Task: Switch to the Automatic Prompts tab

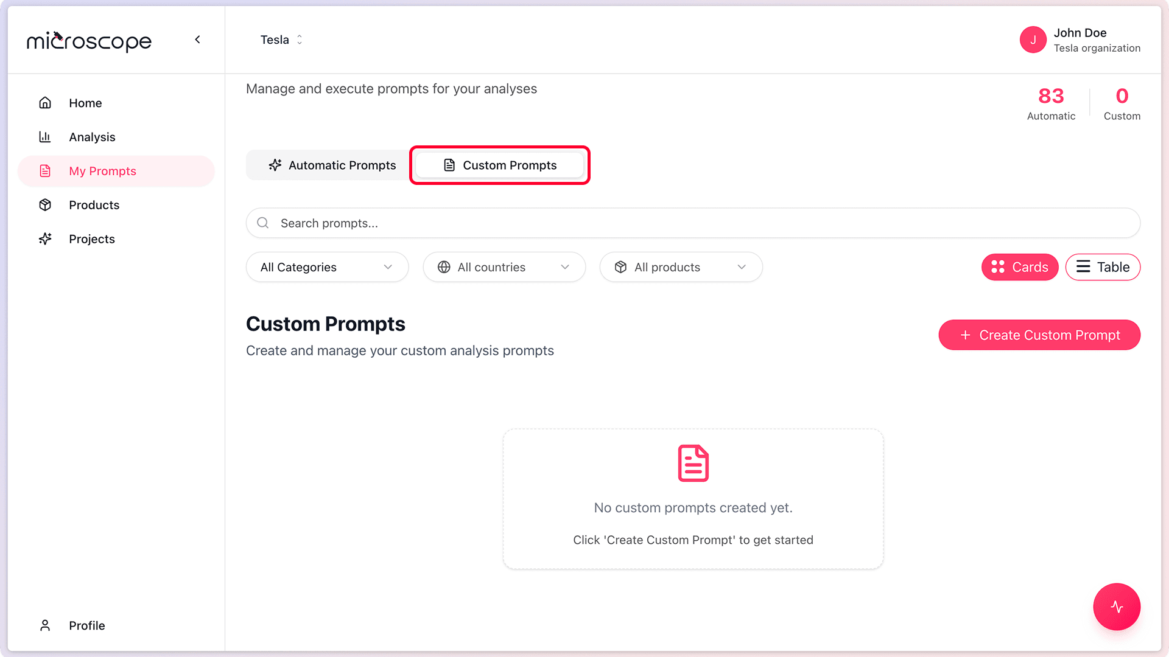Action: pyautogui.click(x=333, y=165)
